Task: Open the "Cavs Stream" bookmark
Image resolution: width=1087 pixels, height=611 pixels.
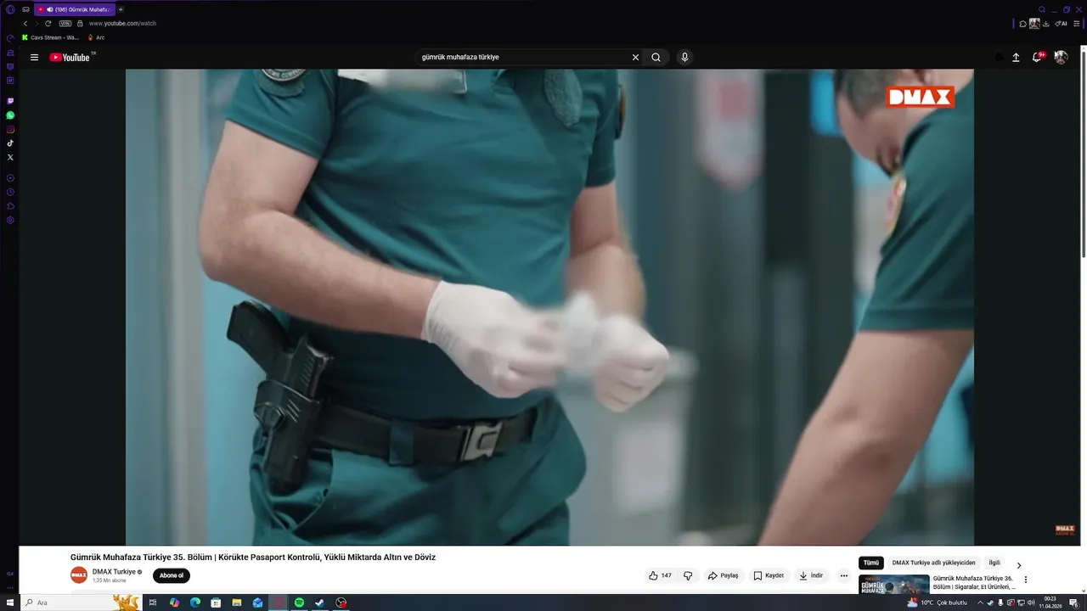Action: [51, 37]
